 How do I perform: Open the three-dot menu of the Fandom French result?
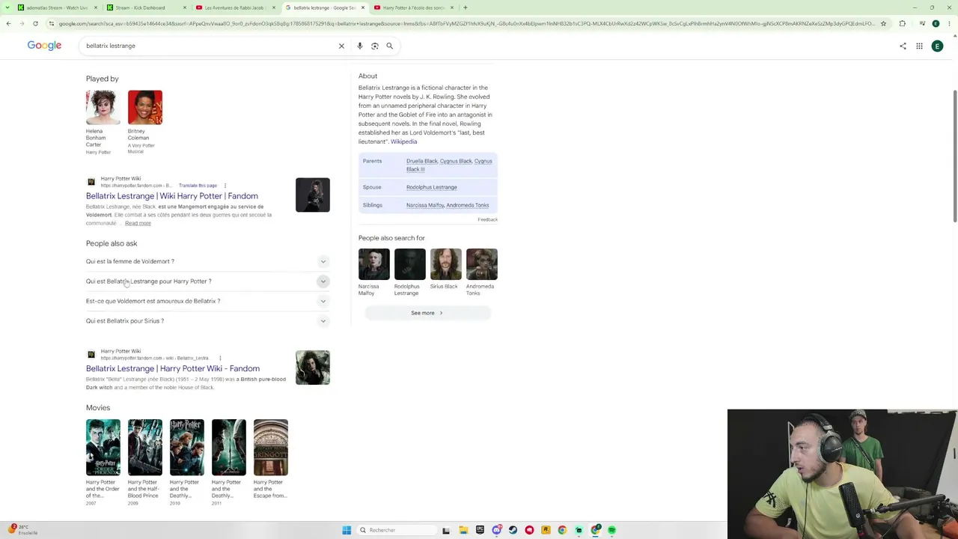point(225,186)
